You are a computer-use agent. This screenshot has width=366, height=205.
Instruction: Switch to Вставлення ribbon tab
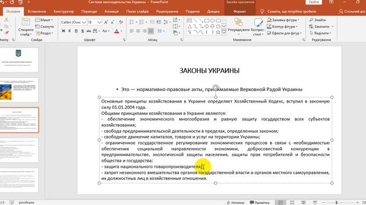pos(37,11)
